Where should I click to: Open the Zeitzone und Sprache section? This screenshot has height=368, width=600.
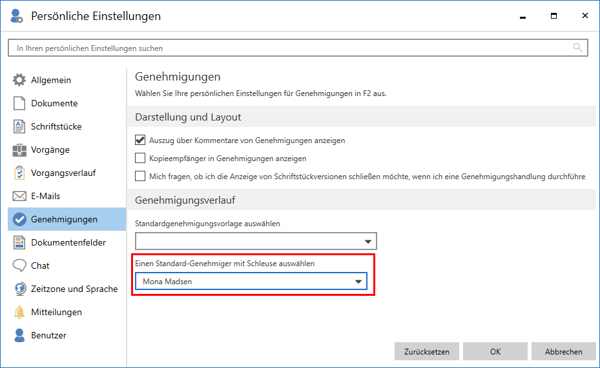(x=74, y=289)
